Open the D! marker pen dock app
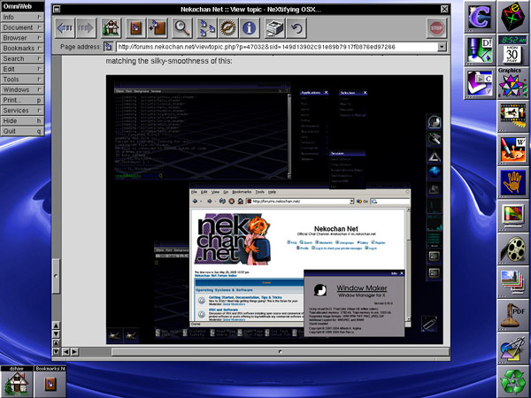The image size is (531, 398). (480, 50)
